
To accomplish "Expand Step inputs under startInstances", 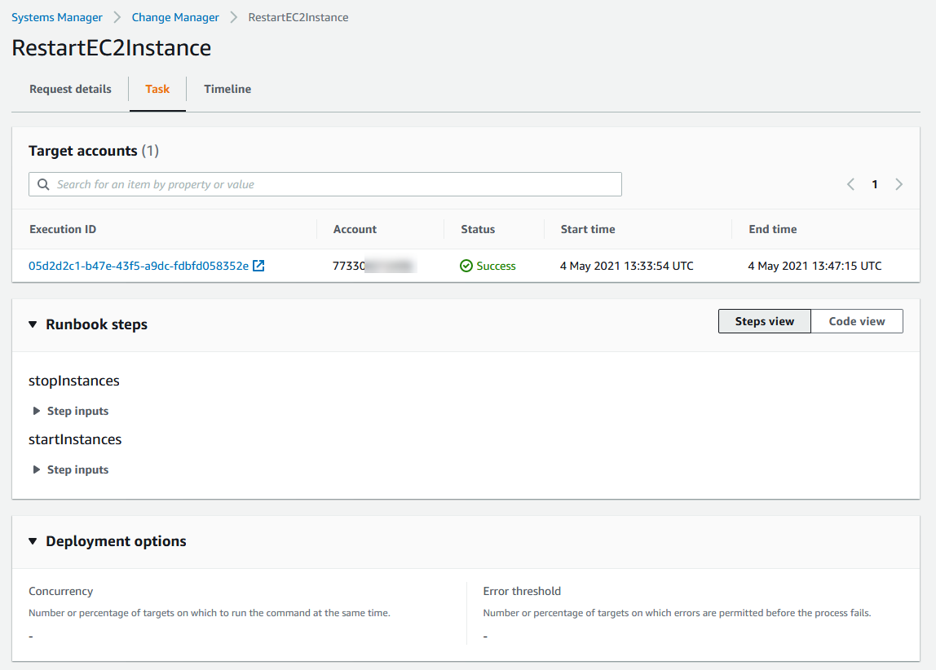I will [72, 469].
